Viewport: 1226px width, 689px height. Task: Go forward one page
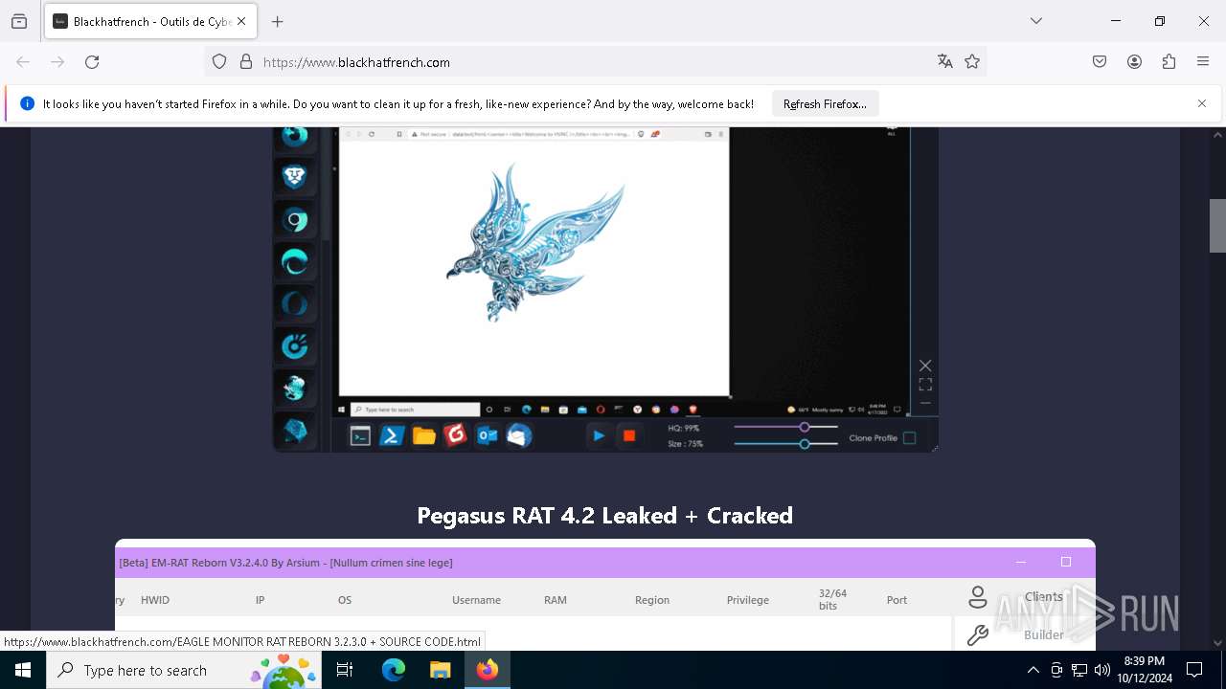tap(57, 62)
